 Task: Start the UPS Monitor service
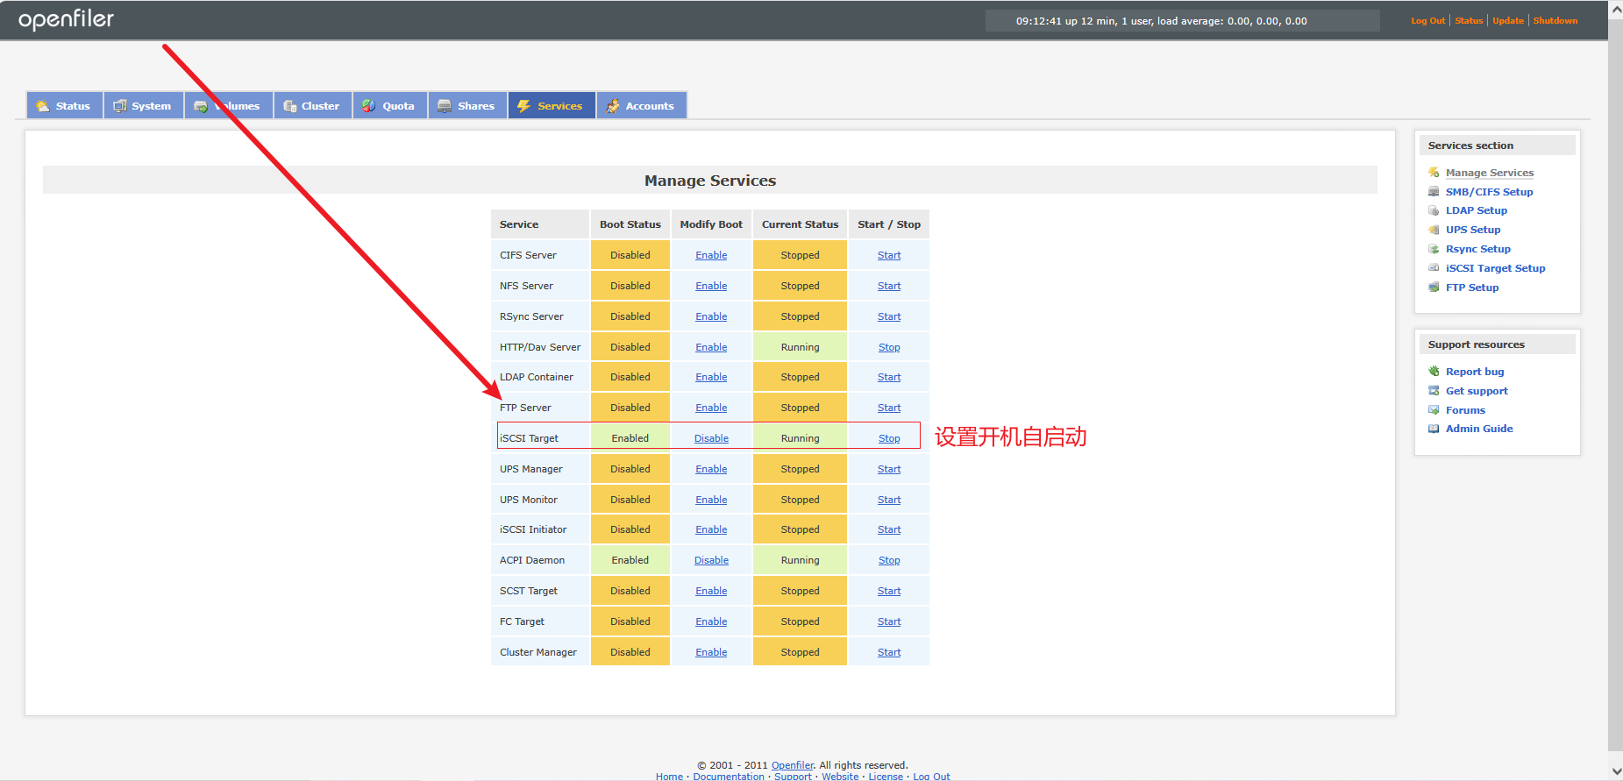[889, 500]
